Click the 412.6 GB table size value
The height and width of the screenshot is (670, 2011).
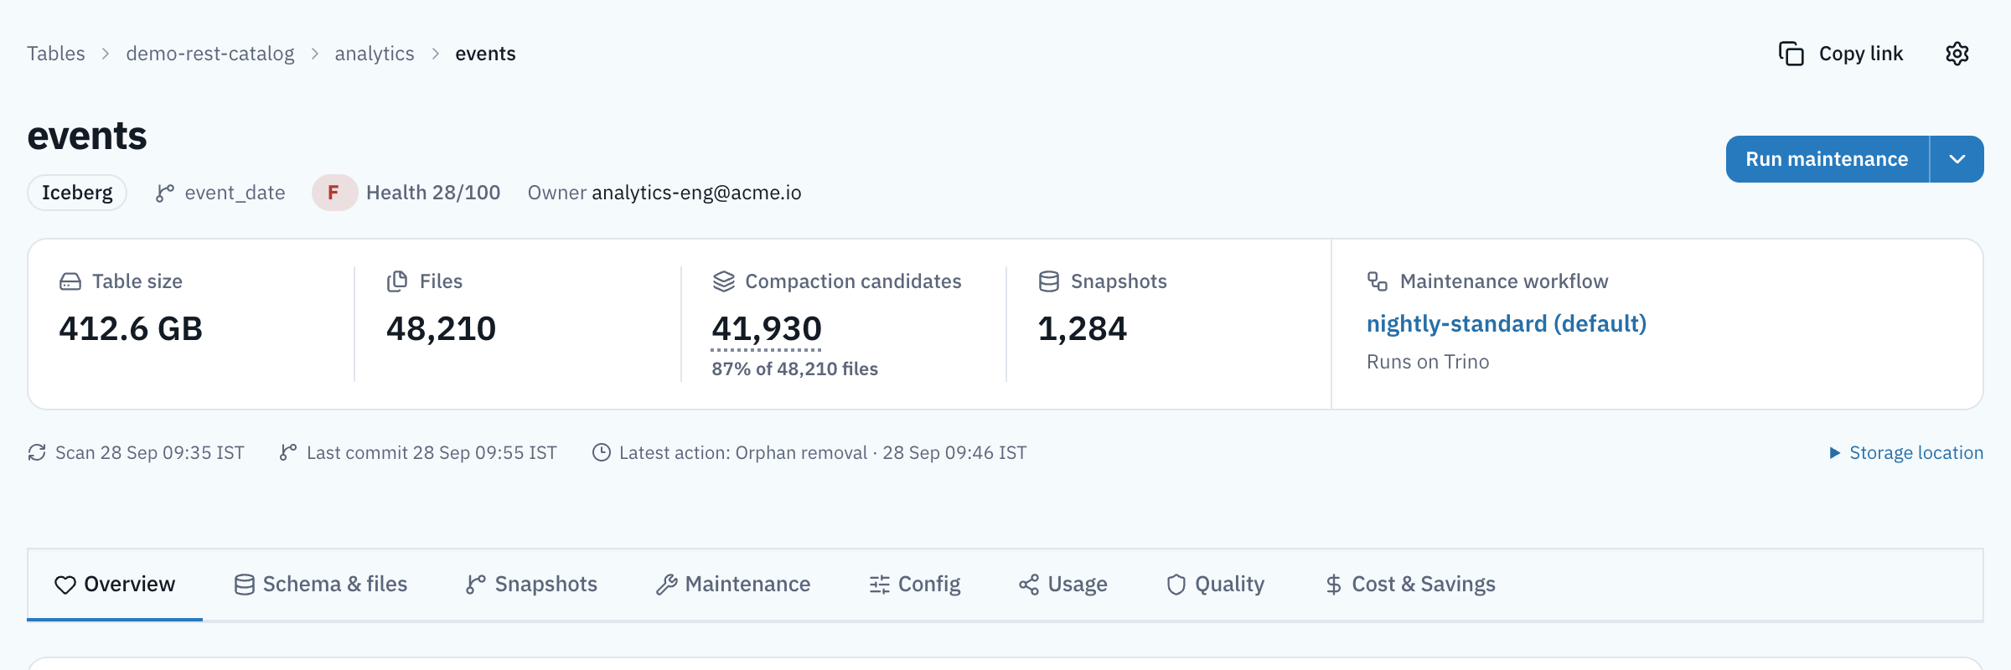point(131,328)
